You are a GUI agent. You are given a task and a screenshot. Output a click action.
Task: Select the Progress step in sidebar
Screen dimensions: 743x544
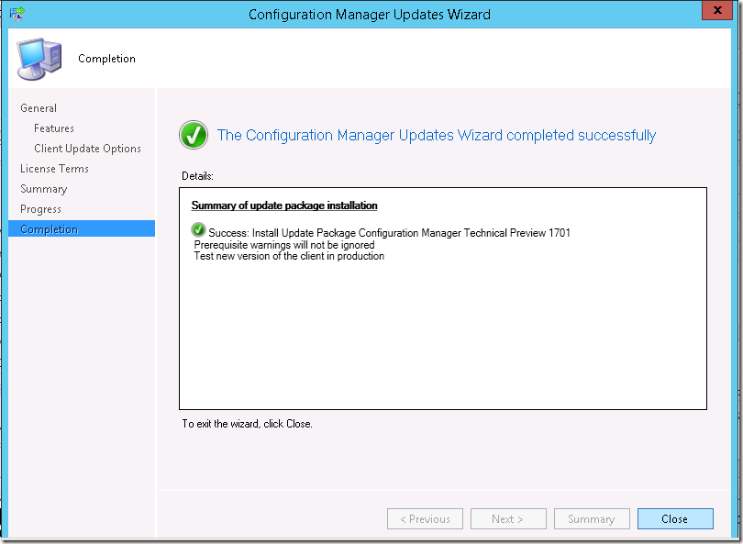[x=40, y=209]
